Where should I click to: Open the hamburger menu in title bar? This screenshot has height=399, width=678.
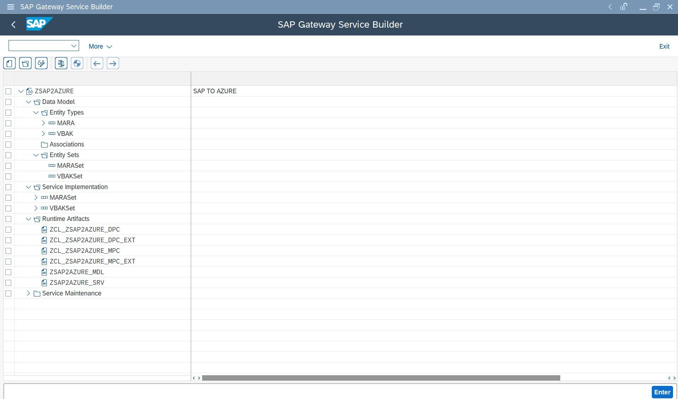11,7
